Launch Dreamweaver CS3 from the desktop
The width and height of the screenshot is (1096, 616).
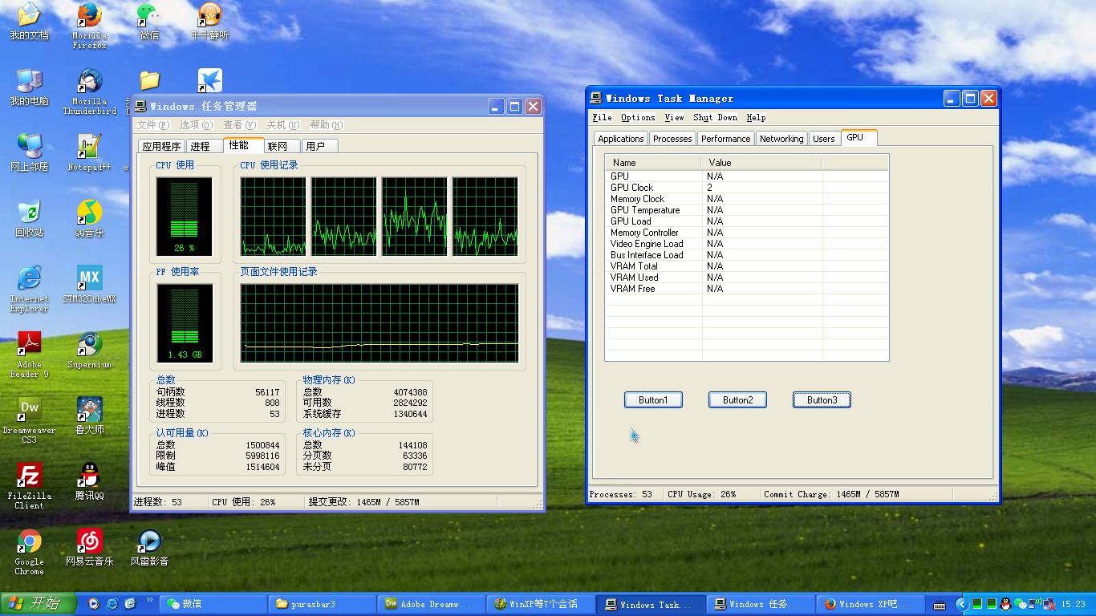click(29, 410)
